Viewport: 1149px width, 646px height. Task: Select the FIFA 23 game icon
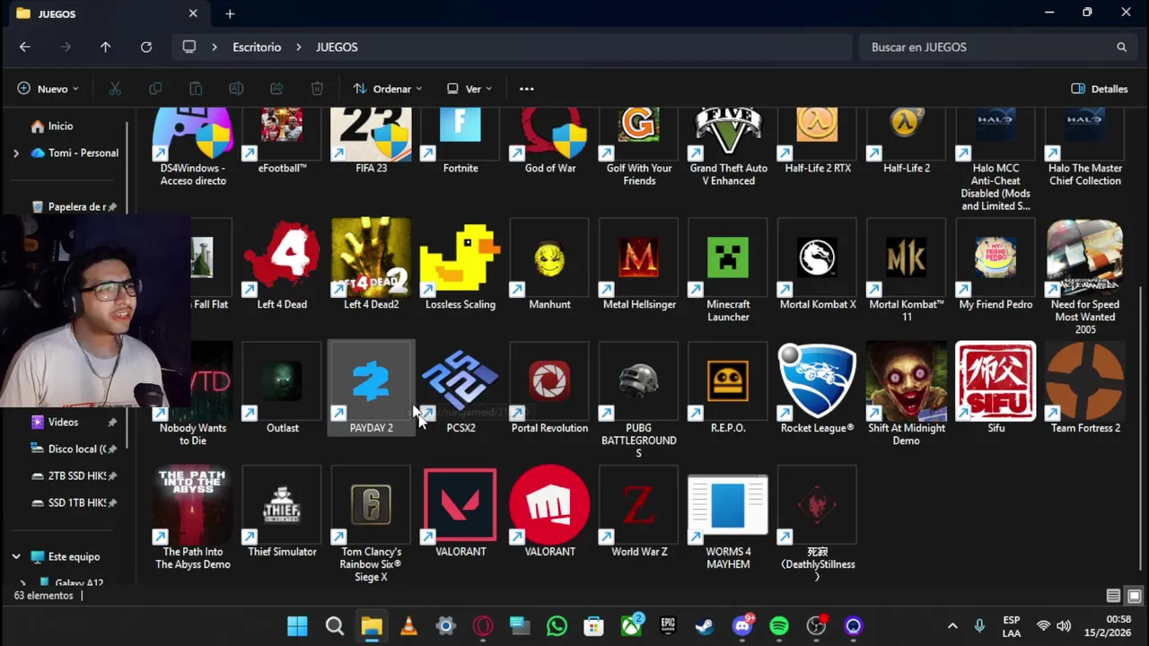(371, 135)
